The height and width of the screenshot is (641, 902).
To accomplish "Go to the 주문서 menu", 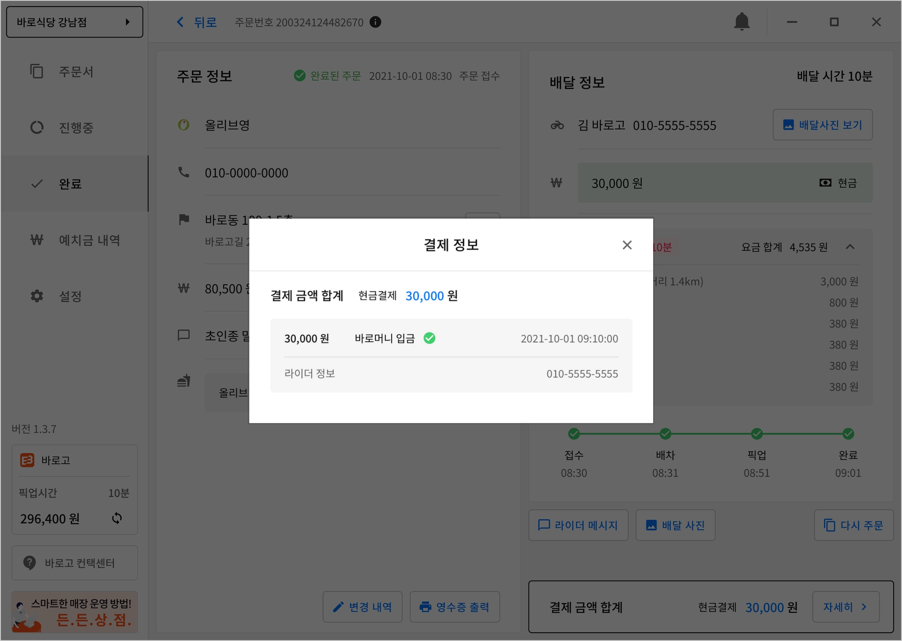I will point(76,72).
